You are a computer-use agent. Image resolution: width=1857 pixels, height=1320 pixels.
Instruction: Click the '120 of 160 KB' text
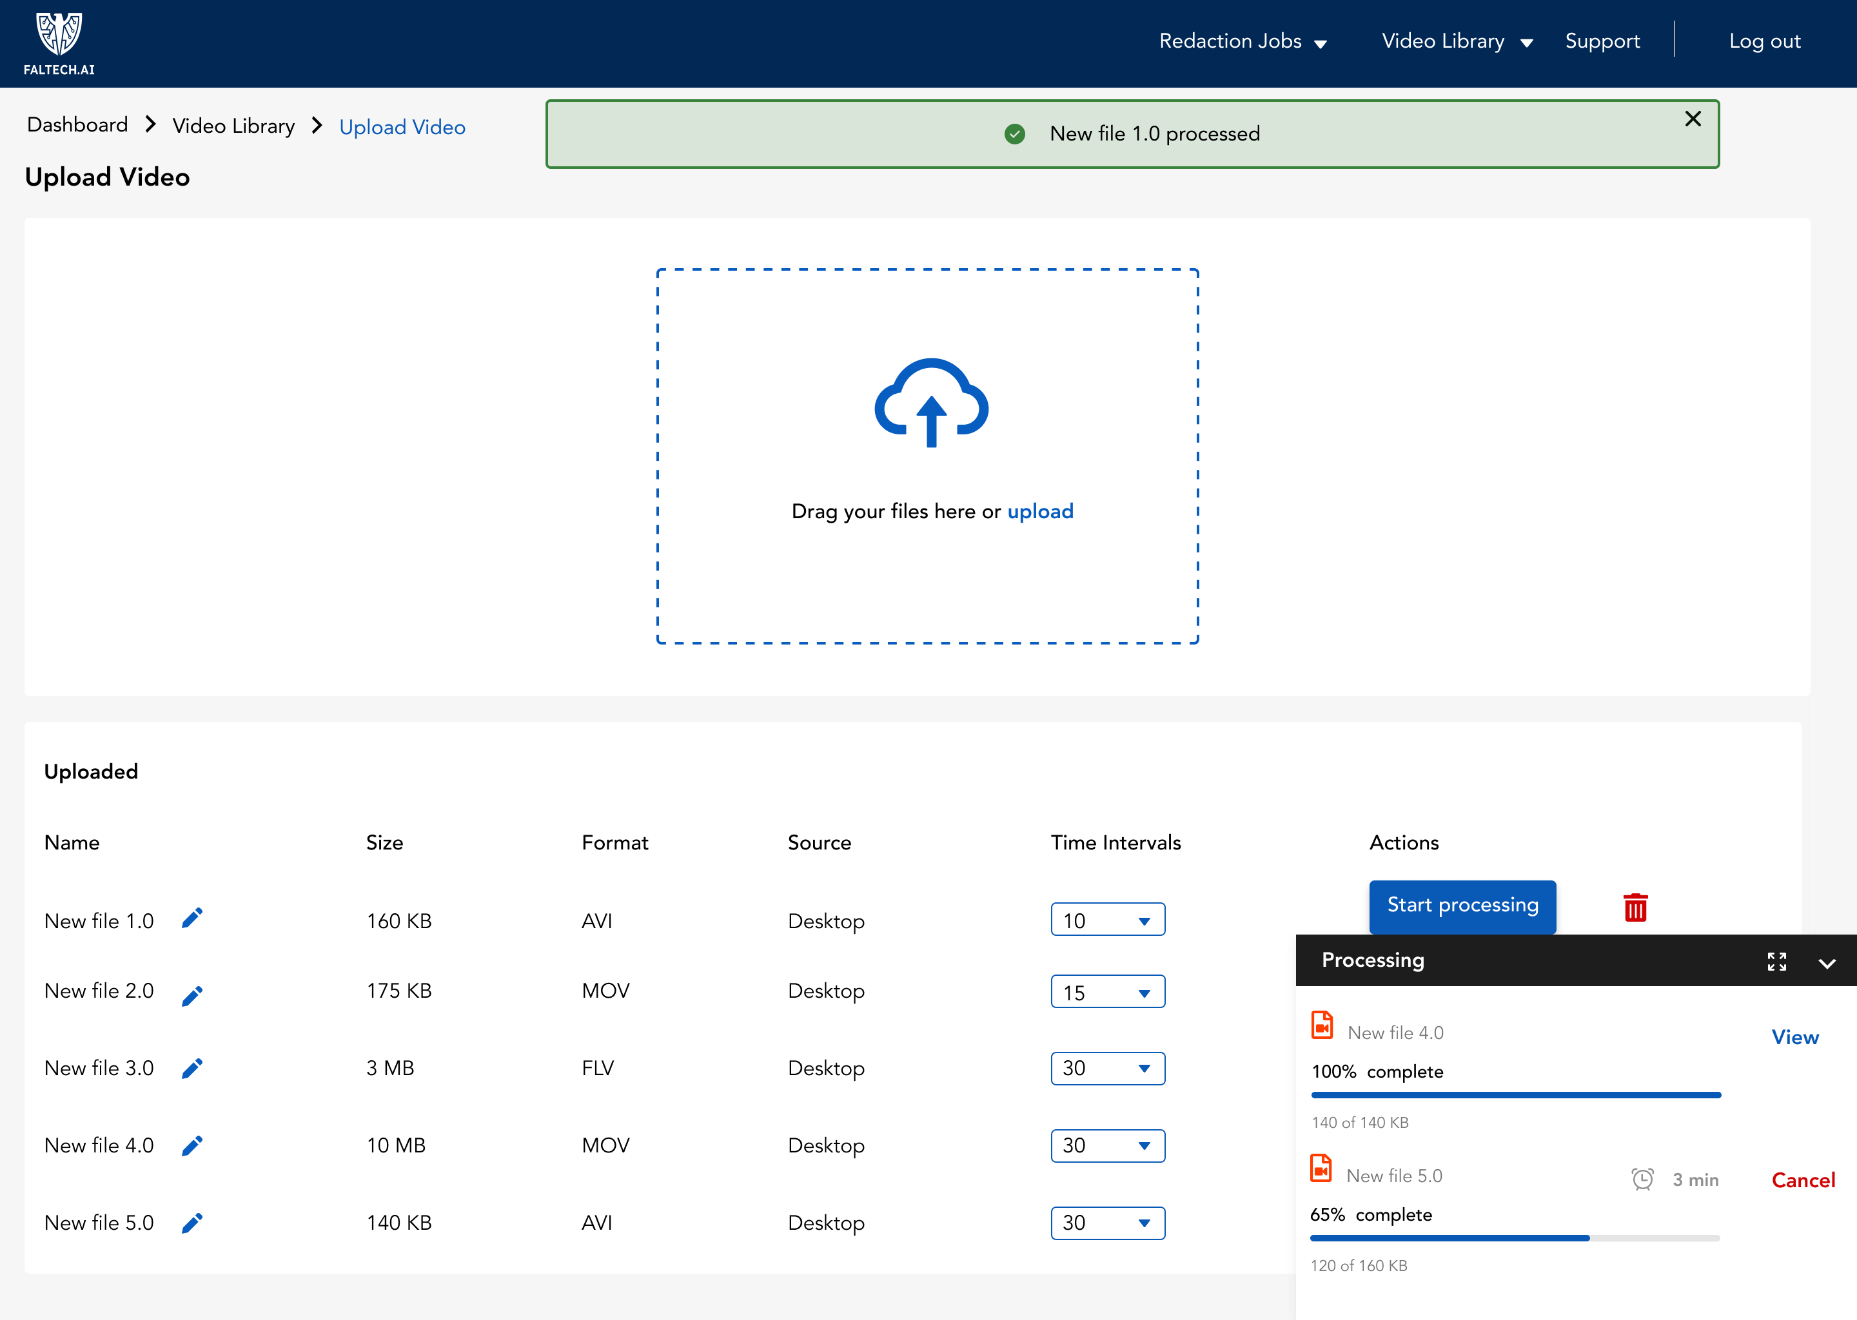[x=1358, y=1266]
